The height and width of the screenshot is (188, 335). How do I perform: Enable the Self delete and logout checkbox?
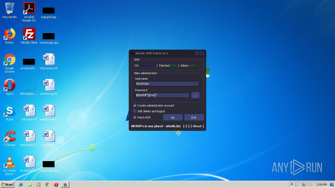pyautogui.click(x=135, y=111)
